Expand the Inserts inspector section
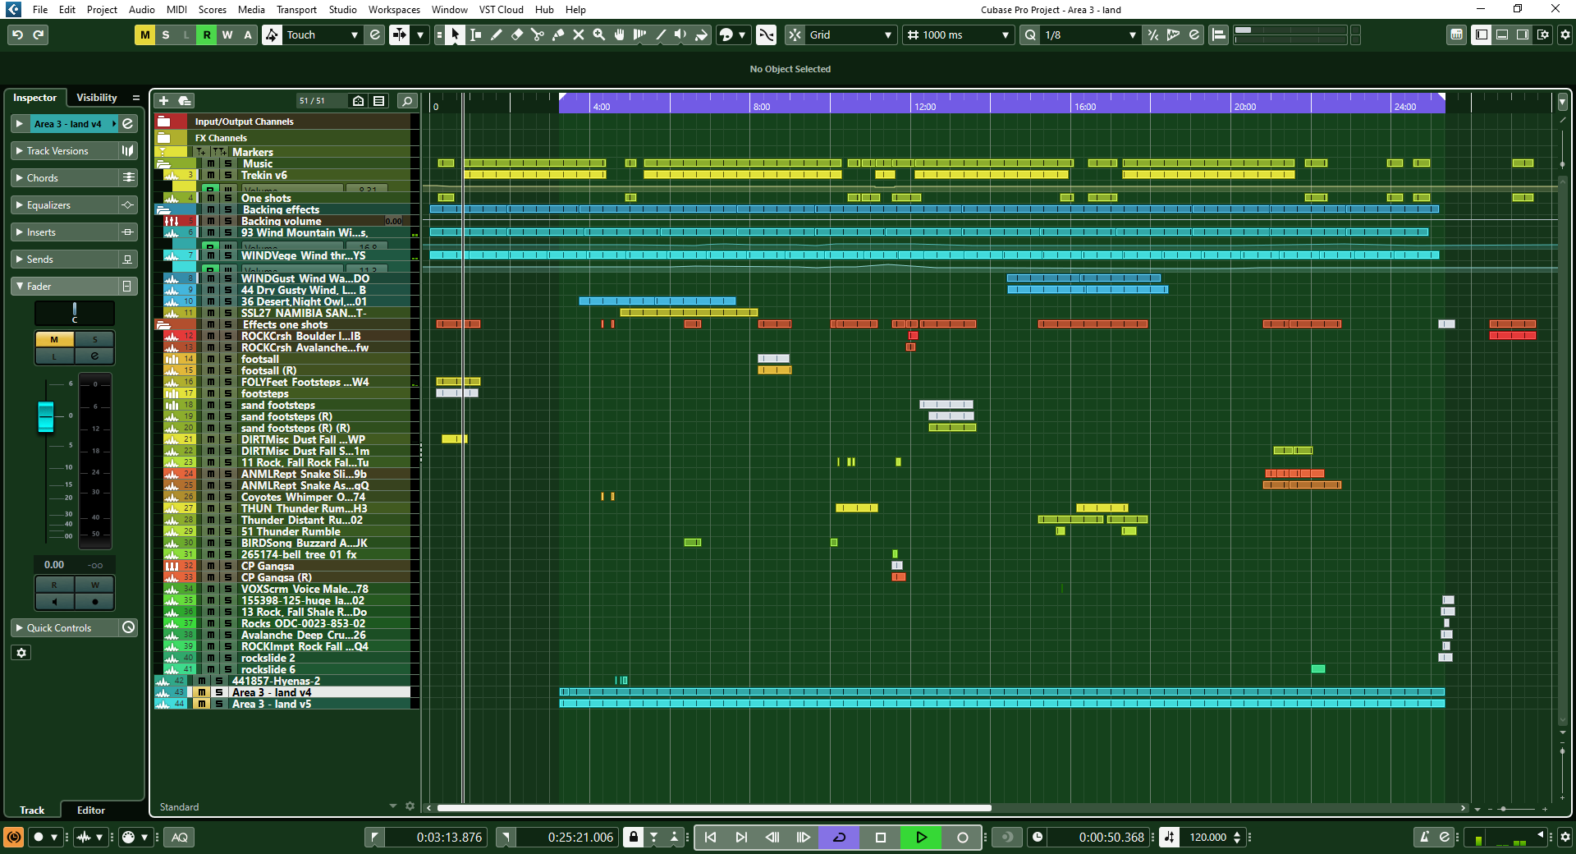Image resolution: width=1576 pixels, height=854 pixels. pyautogui.click(x=66, y=232)
